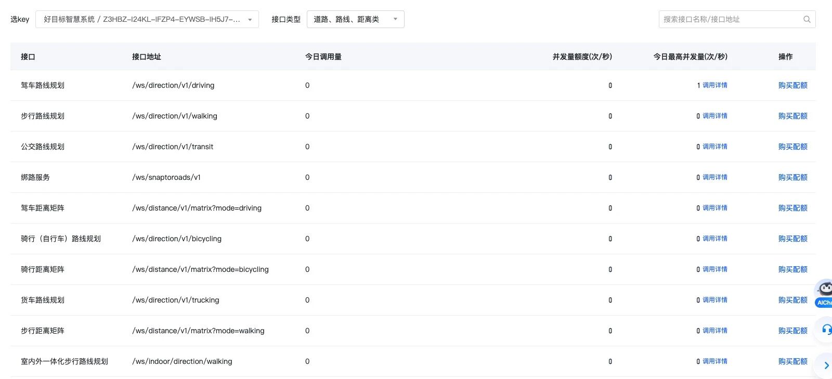The height and width of the screenshot is (379, 832).
Task: Select the /ws/distance/v1/matrix?mode=walking address
Action: point(198,331)
